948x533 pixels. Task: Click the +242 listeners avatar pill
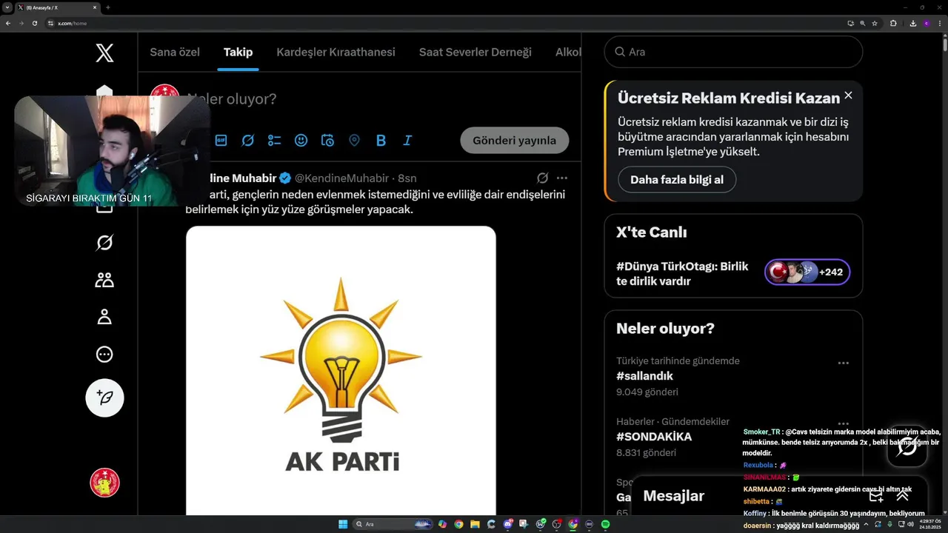click(807, 272)
